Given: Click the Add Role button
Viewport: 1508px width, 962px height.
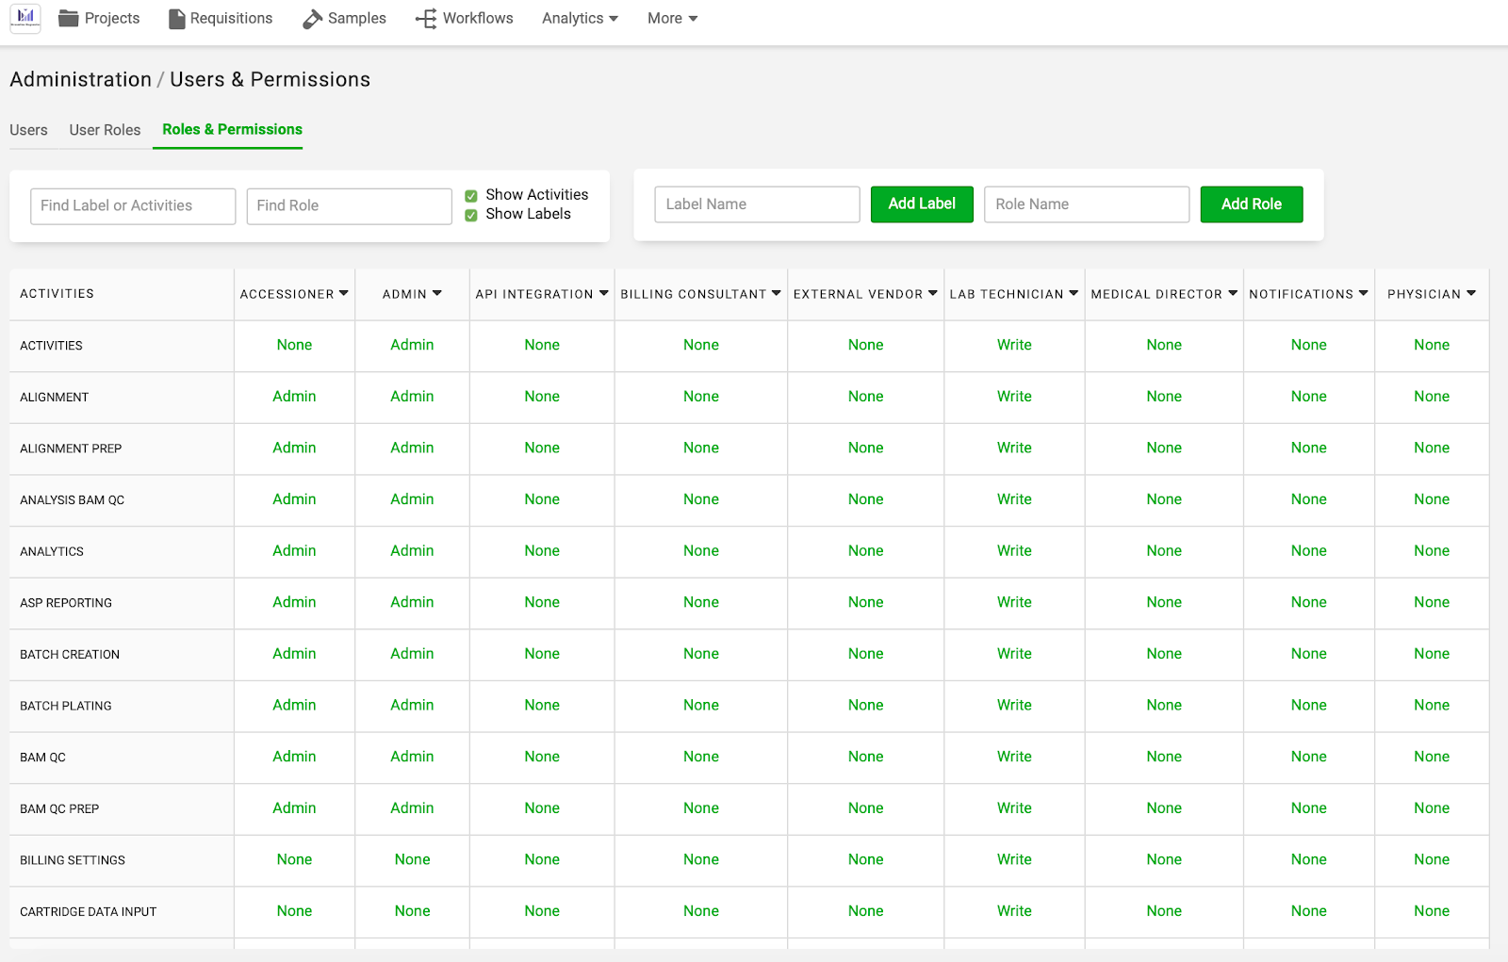Looking at the screenshot, I should 1251,204.
